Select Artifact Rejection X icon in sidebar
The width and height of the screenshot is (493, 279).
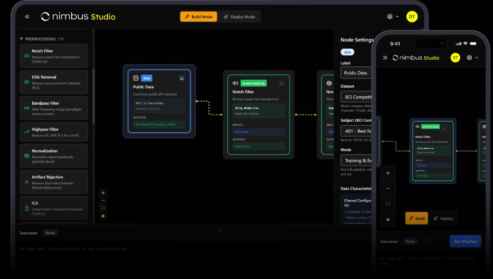(26, 182)
